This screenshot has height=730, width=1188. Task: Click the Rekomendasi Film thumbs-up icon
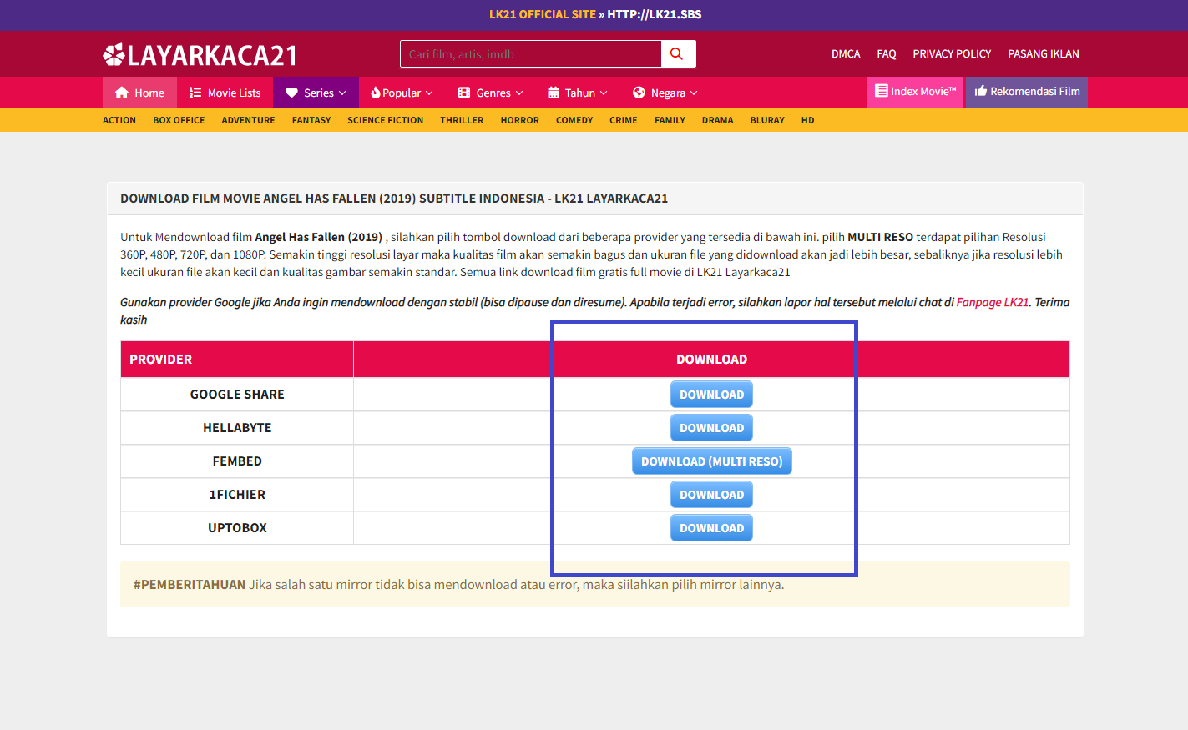point(981,91)
